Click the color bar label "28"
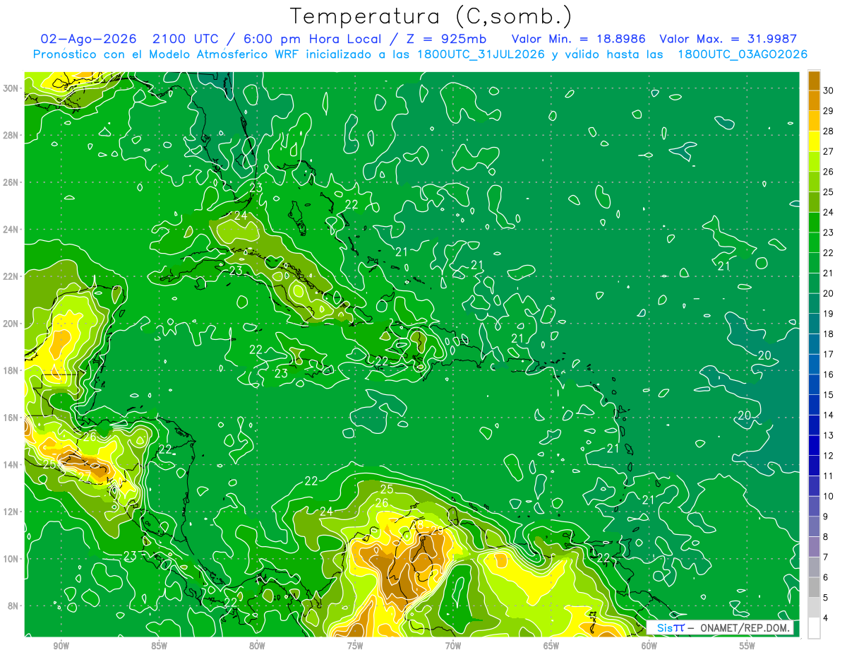The height and width of the screenshot is (655, 847). 829,131
